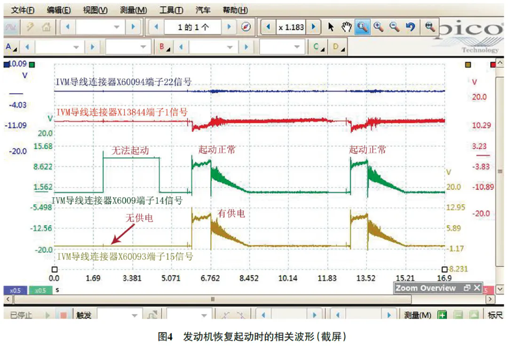The height and width of the screenshot is (346, 508).
Task: Open the 汽车 menu
Action: 203,10
